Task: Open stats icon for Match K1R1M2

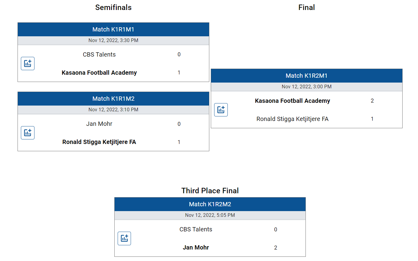Action: [x=28, y=133]
